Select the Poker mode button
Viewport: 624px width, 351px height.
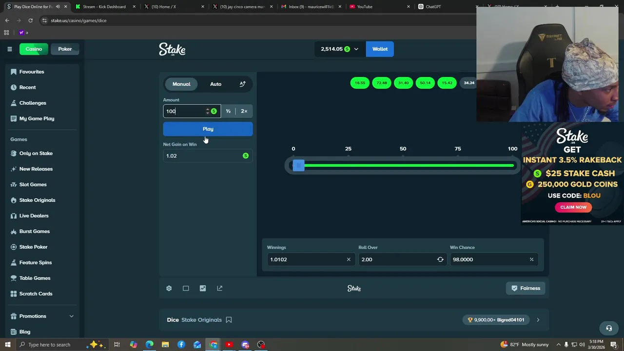(65, 49)
